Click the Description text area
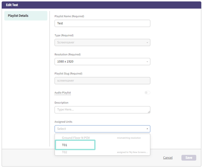The image size is (202, 168). (102, 110)
